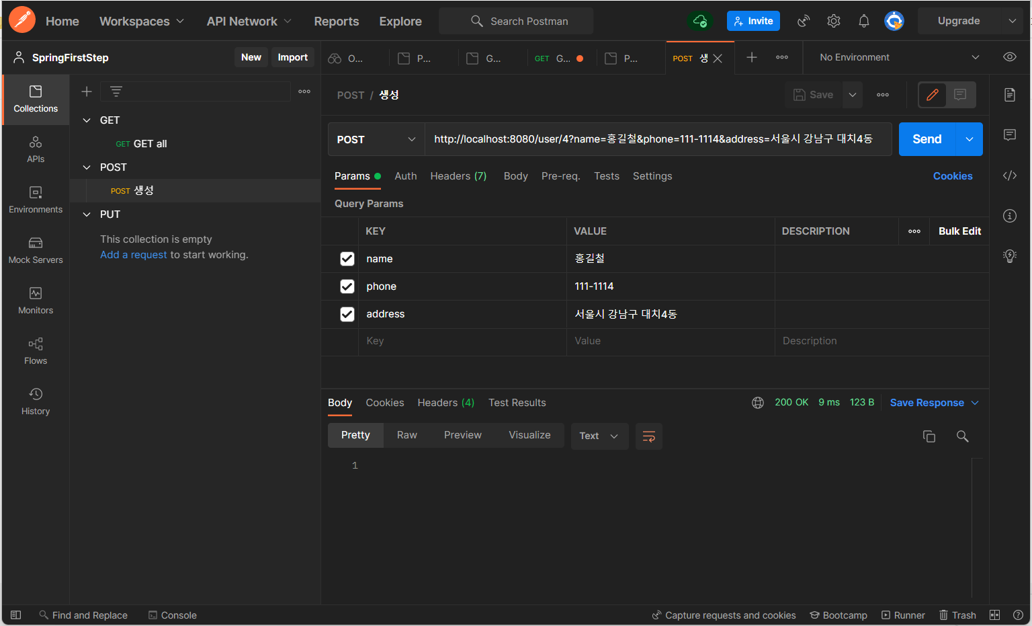The height and width of the screenshot is (626, 1032).
Task: Click the Send button
Action: coord(927,139)
